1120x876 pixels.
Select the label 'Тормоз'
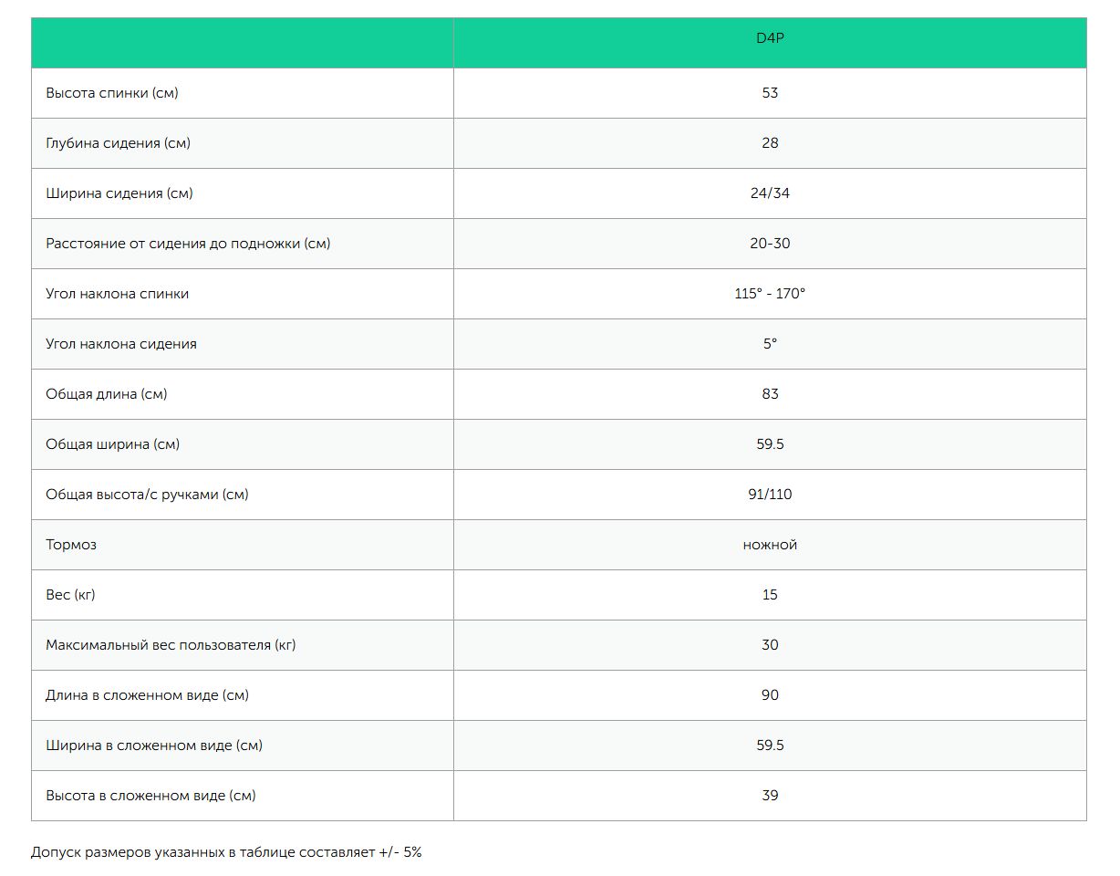point(71,545)
